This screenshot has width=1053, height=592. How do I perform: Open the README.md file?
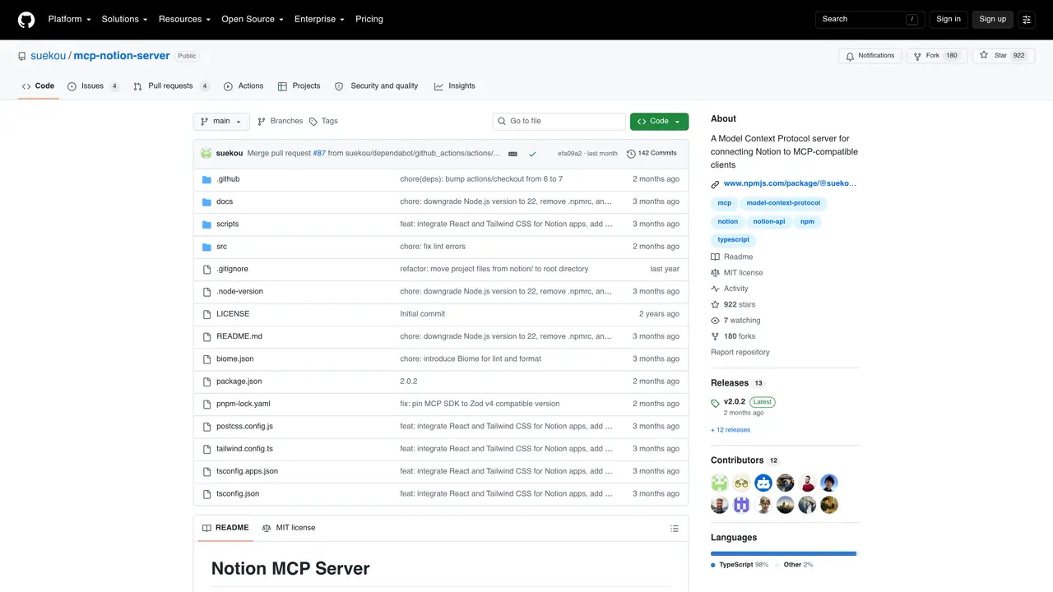(x=239, y=336)
